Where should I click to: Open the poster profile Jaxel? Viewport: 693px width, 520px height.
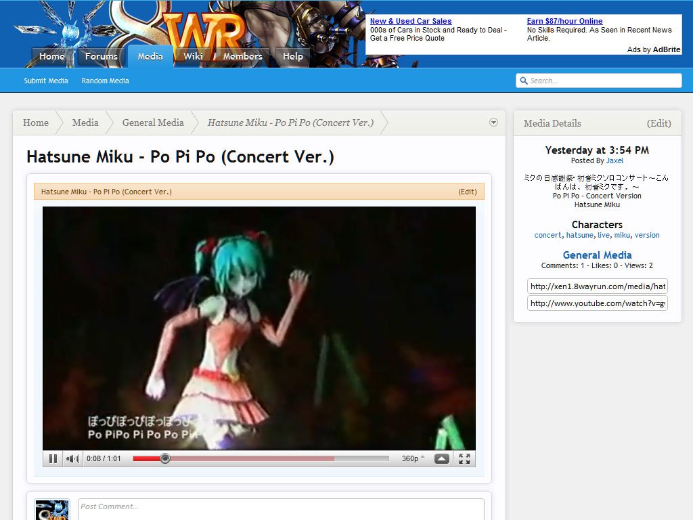pos(614,160)
